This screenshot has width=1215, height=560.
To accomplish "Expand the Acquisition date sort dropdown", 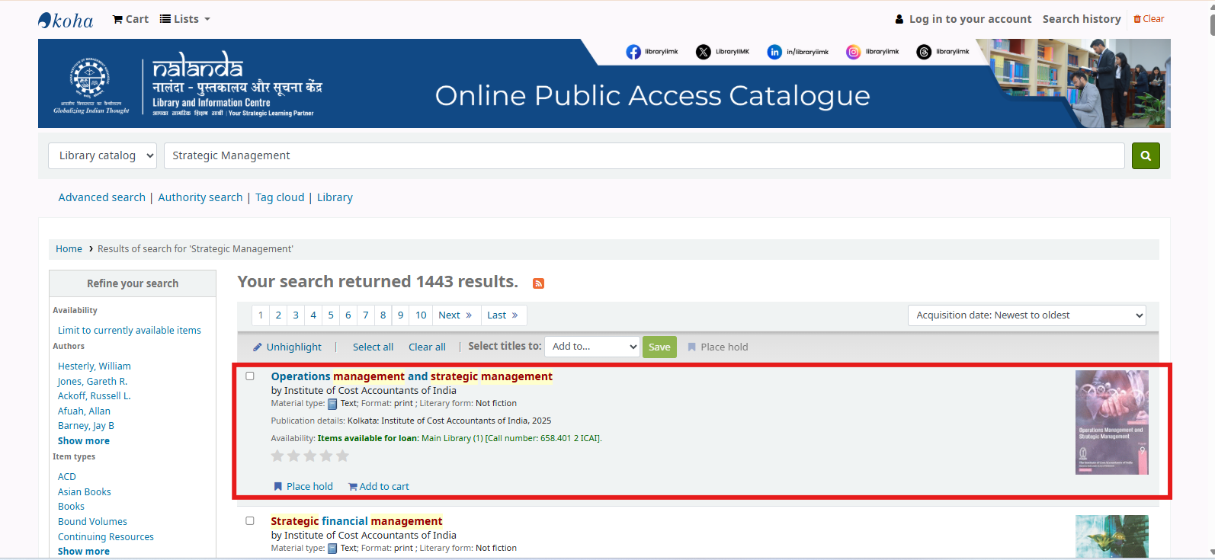I will click(1026, 315).
